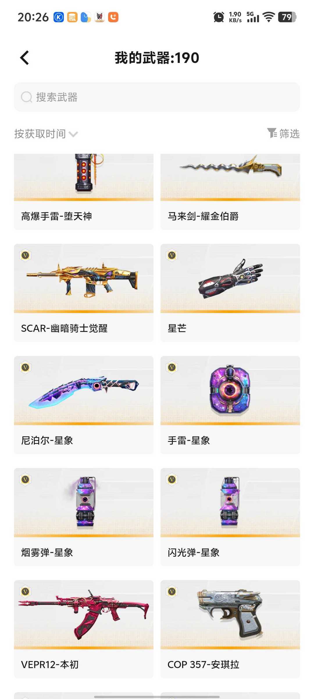
Task: Open the alarm clock status icon
Action: click(219, 17)
